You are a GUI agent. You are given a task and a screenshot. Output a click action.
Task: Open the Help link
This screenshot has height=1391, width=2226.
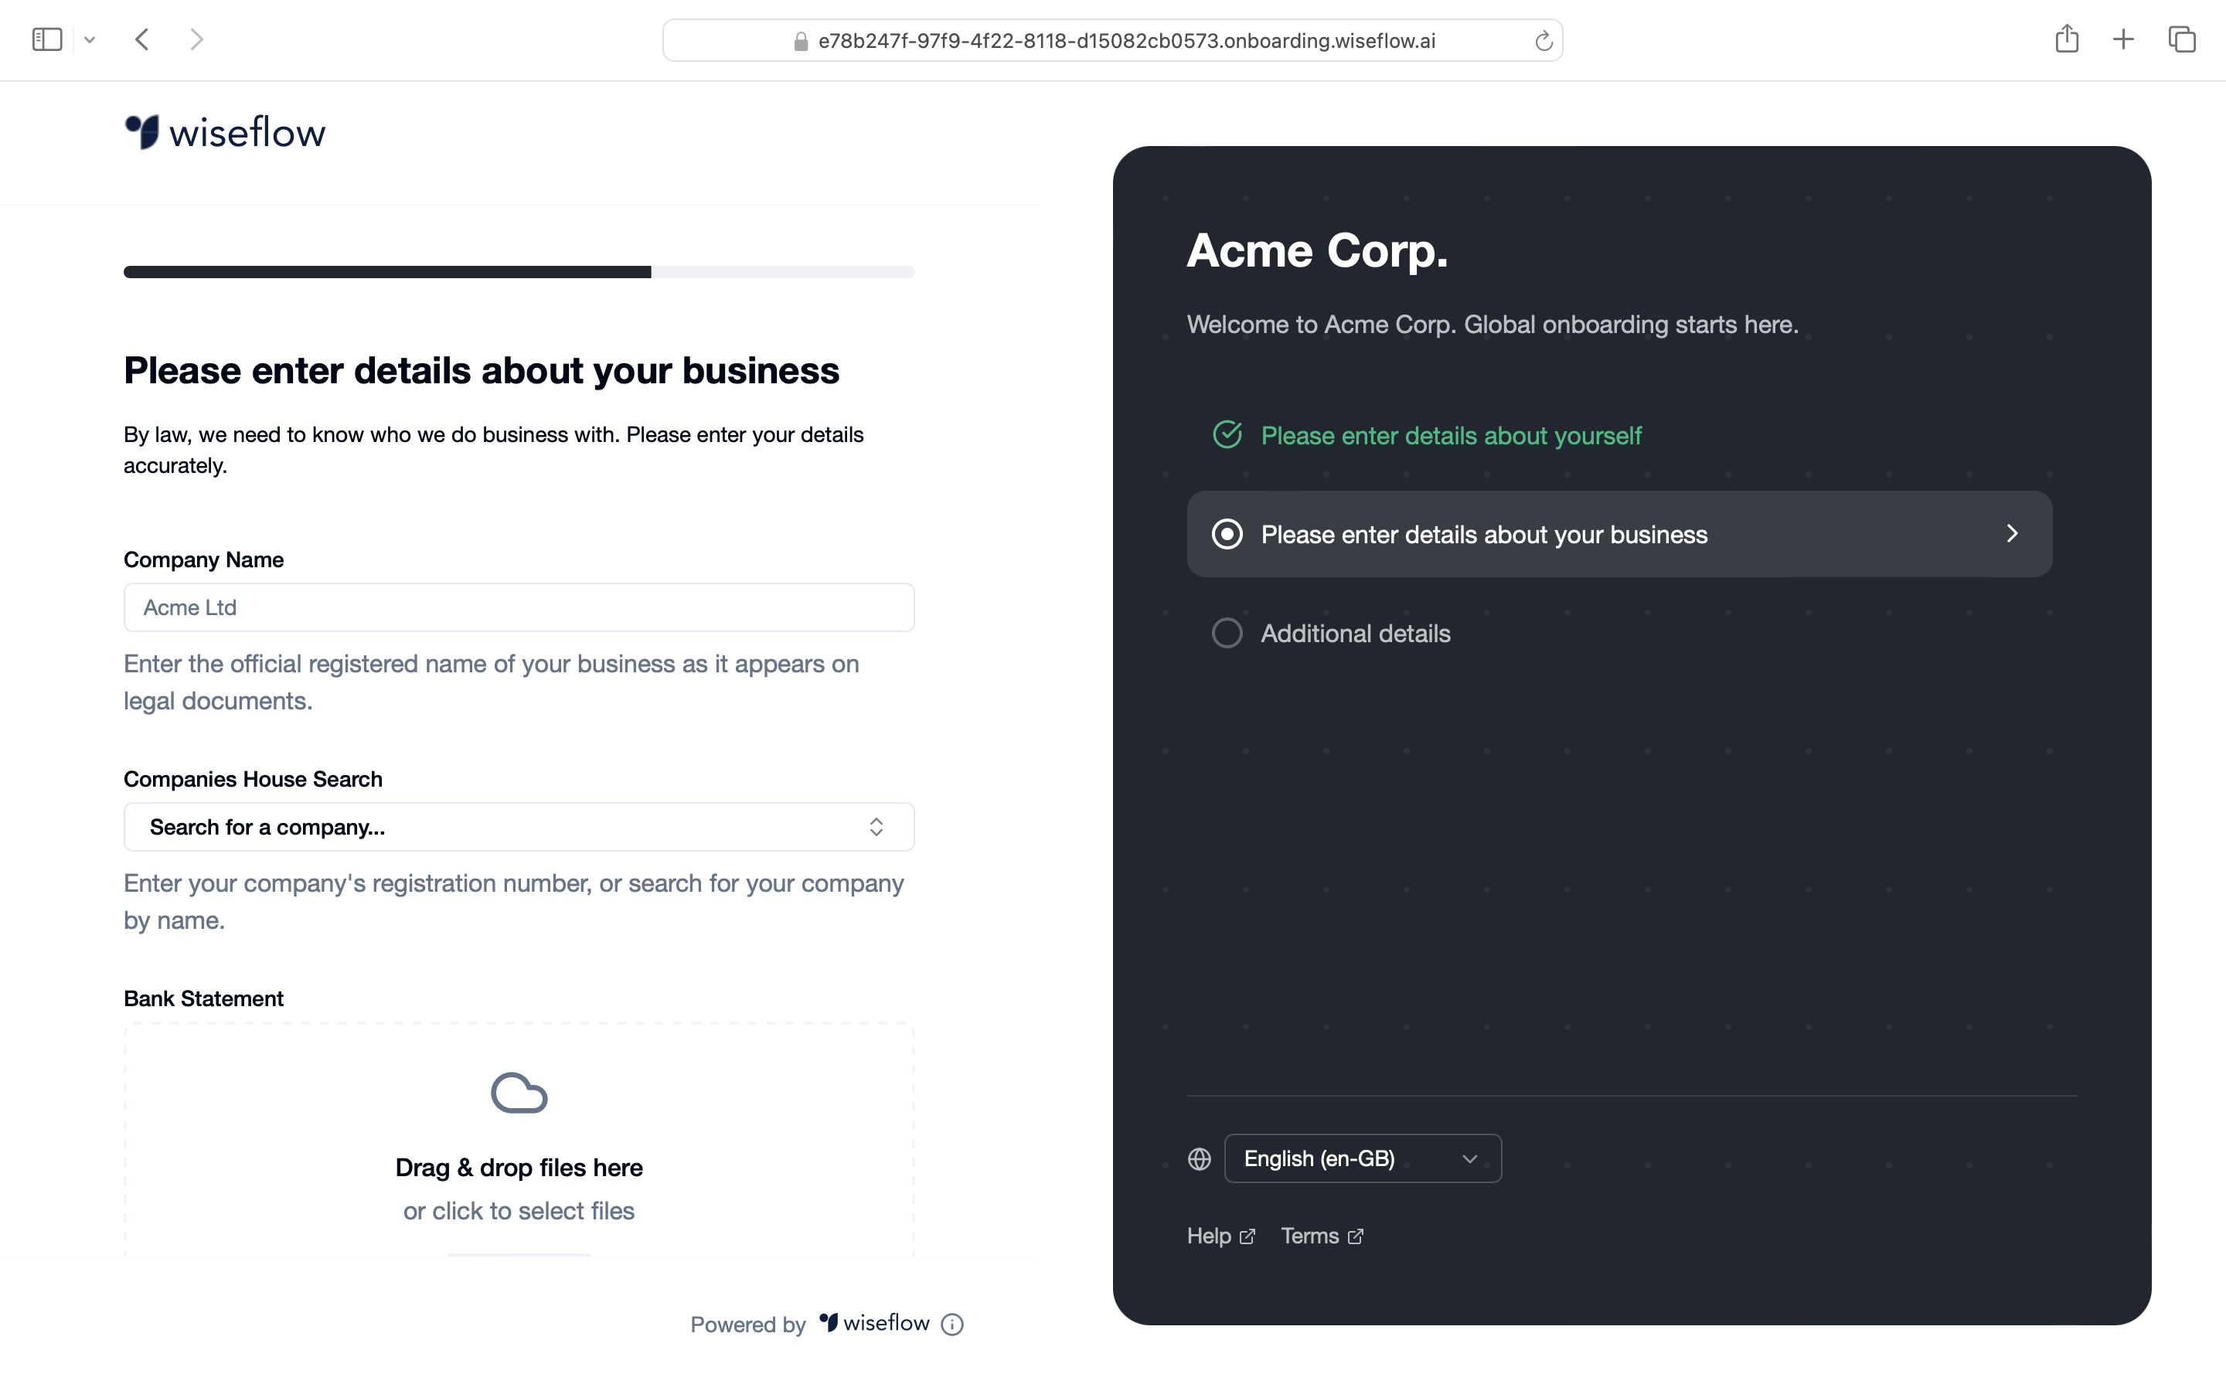[1209, 1236]
